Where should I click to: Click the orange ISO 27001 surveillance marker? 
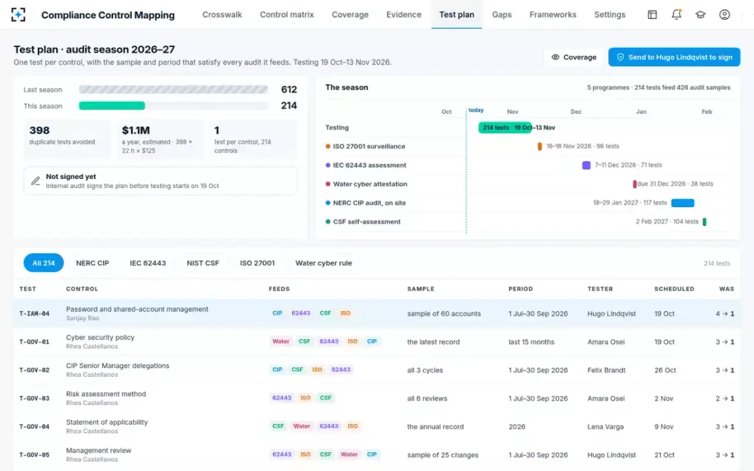click(540, 146)
